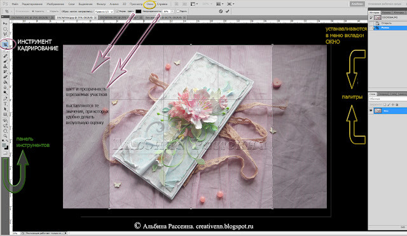Select the 3D Rotate tool

point(5,120)
